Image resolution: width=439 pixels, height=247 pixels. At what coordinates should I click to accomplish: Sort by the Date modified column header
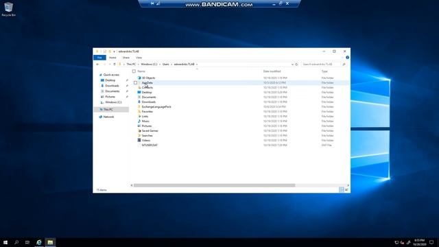tap(272, 71)
